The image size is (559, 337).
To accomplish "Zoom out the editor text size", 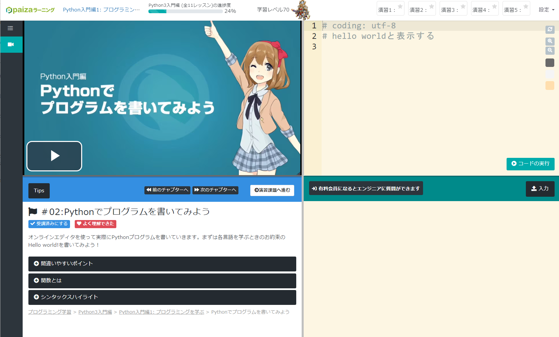I will point(550,51).
